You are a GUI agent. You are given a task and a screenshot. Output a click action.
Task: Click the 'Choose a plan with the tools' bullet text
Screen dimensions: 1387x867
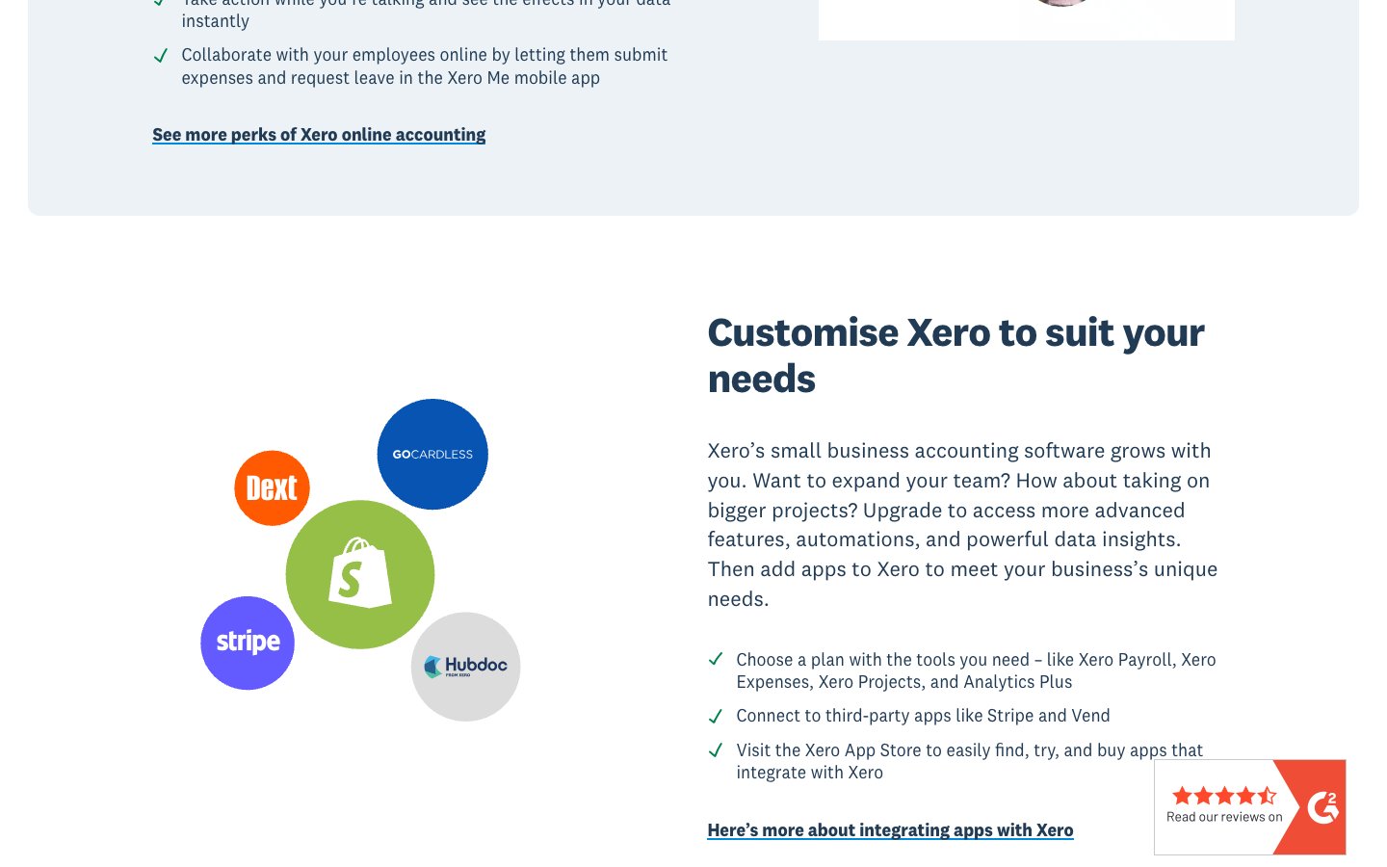click(975, 670)
